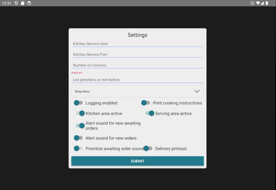Image resolution: width=276 pixels, height=190 pixels.
Task: Tap the List preorders xx min before field
Action: point(137,80)
